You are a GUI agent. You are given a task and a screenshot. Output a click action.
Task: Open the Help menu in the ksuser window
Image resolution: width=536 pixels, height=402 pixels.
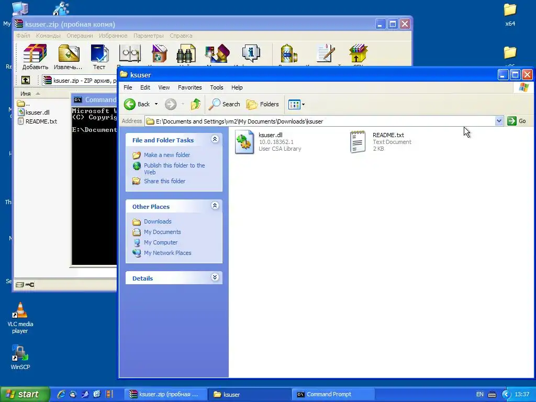tap(237, 87)
